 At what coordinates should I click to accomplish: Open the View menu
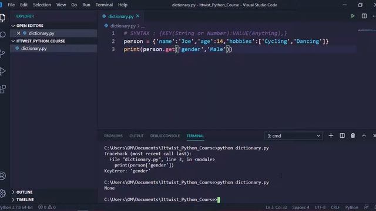point(61,5)
